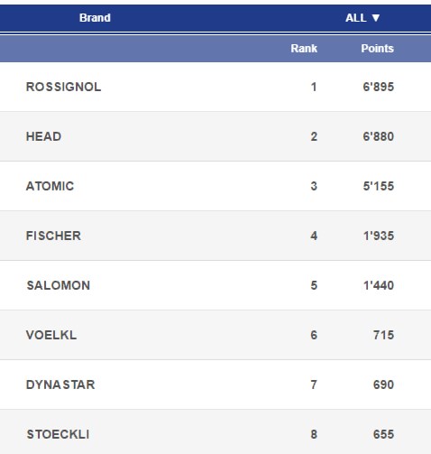
Task: Choose the VOELKL brand entry
Action: (x=51, y=335)
